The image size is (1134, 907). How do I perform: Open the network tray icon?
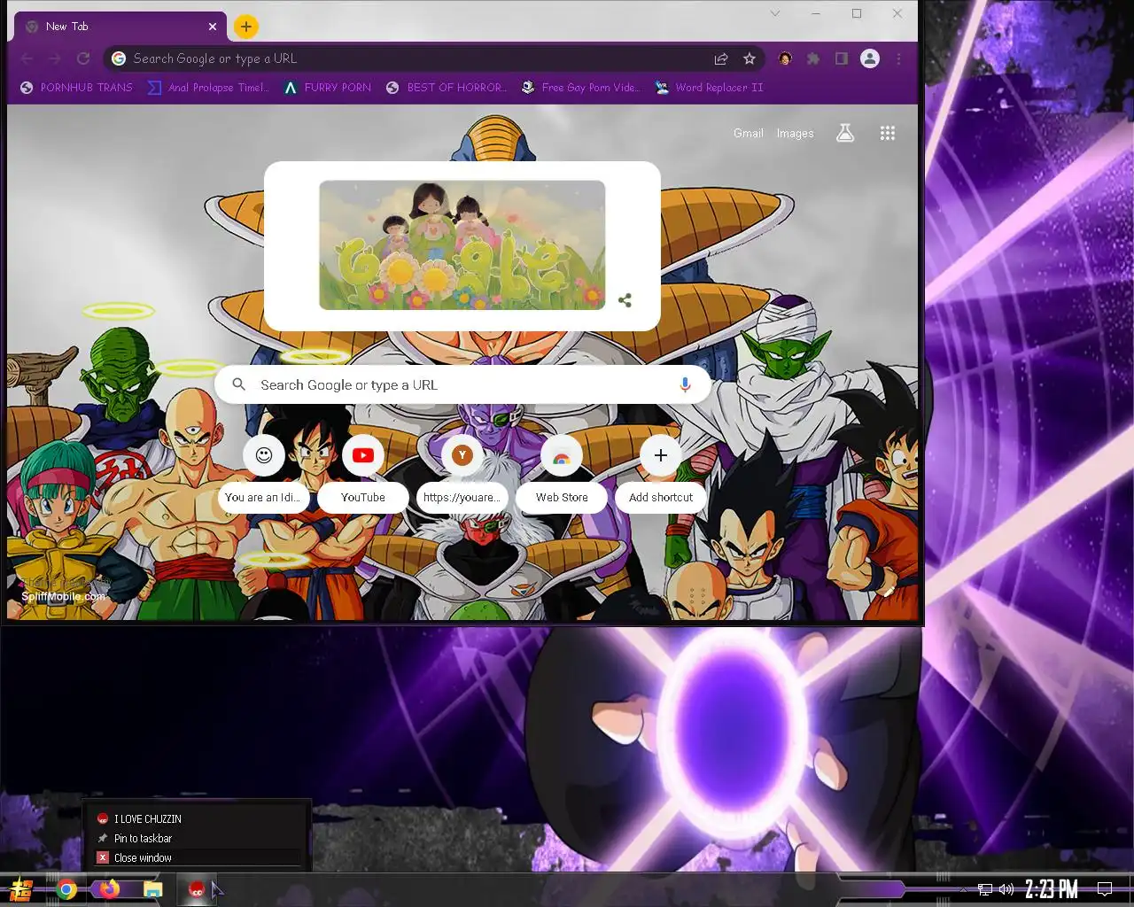tap(984, 889)
